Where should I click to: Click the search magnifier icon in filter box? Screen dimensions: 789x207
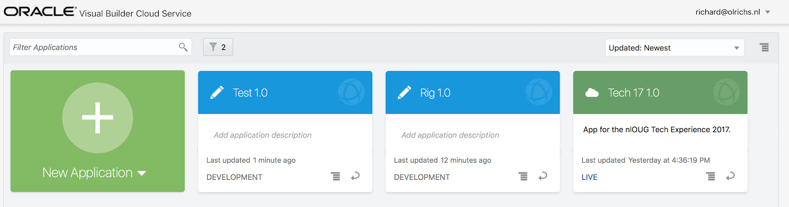tap(183, 47)
